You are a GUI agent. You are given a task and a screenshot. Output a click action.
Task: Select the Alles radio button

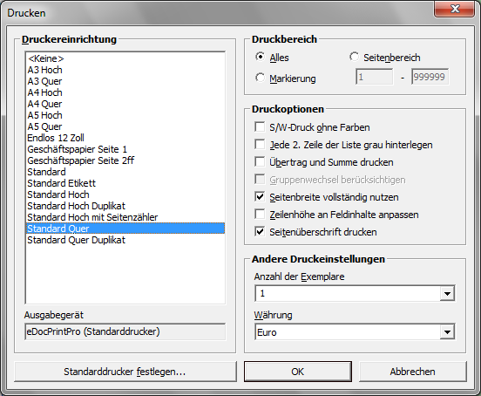pos(261,57)
